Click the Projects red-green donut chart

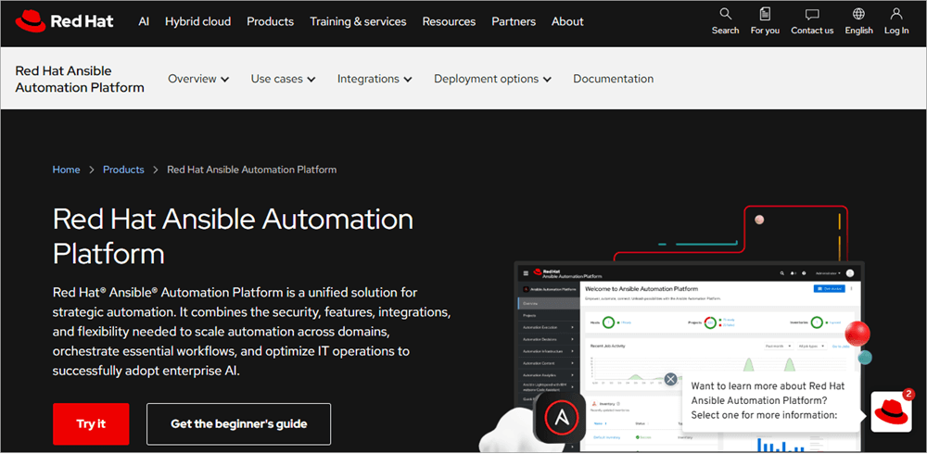[710, 322]
